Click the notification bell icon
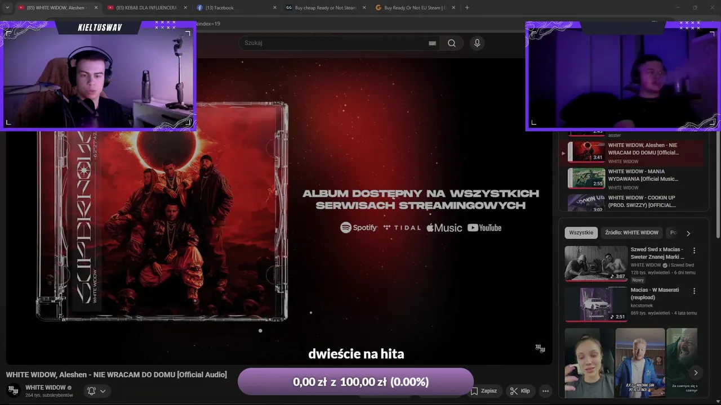This screenshot has width=721, height=405. (x=91, y=390)
